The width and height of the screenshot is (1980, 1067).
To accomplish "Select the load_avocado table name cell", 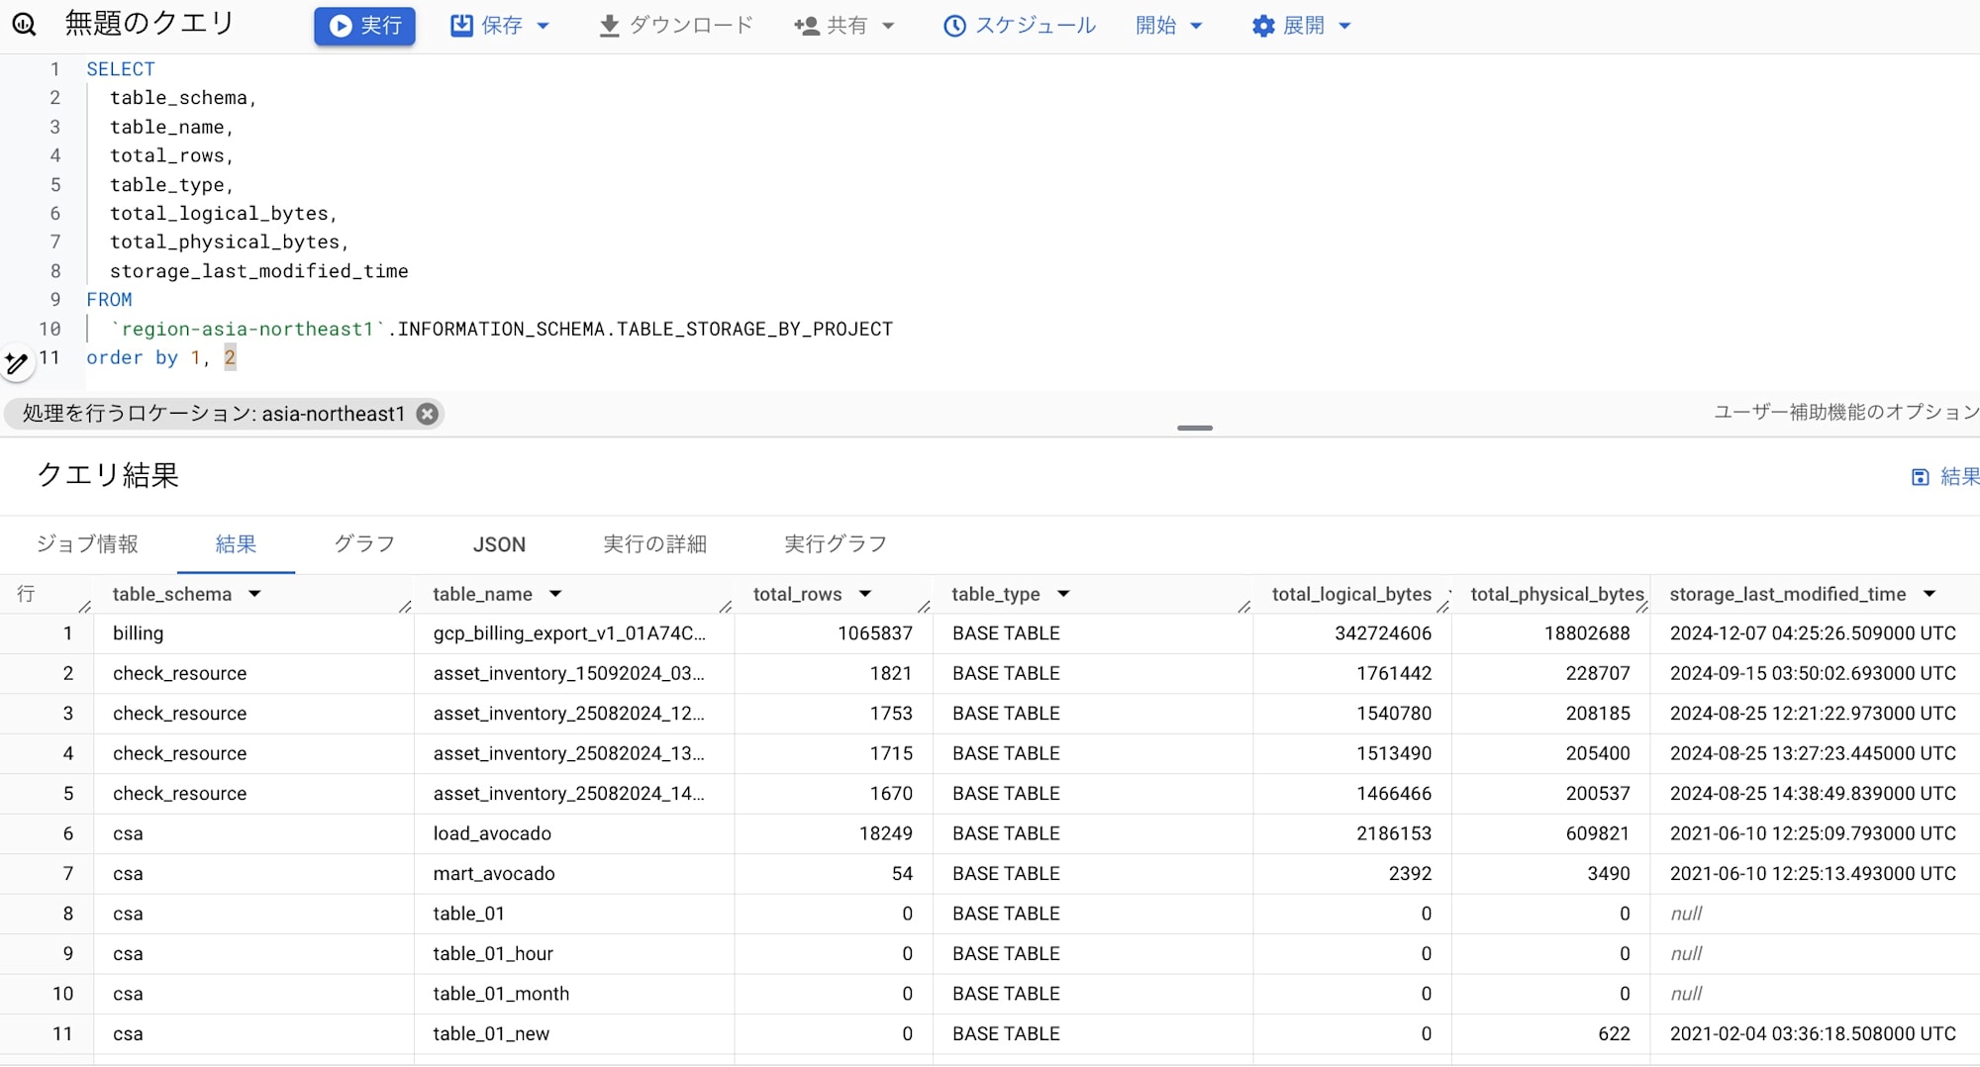I will click(574, 833).
